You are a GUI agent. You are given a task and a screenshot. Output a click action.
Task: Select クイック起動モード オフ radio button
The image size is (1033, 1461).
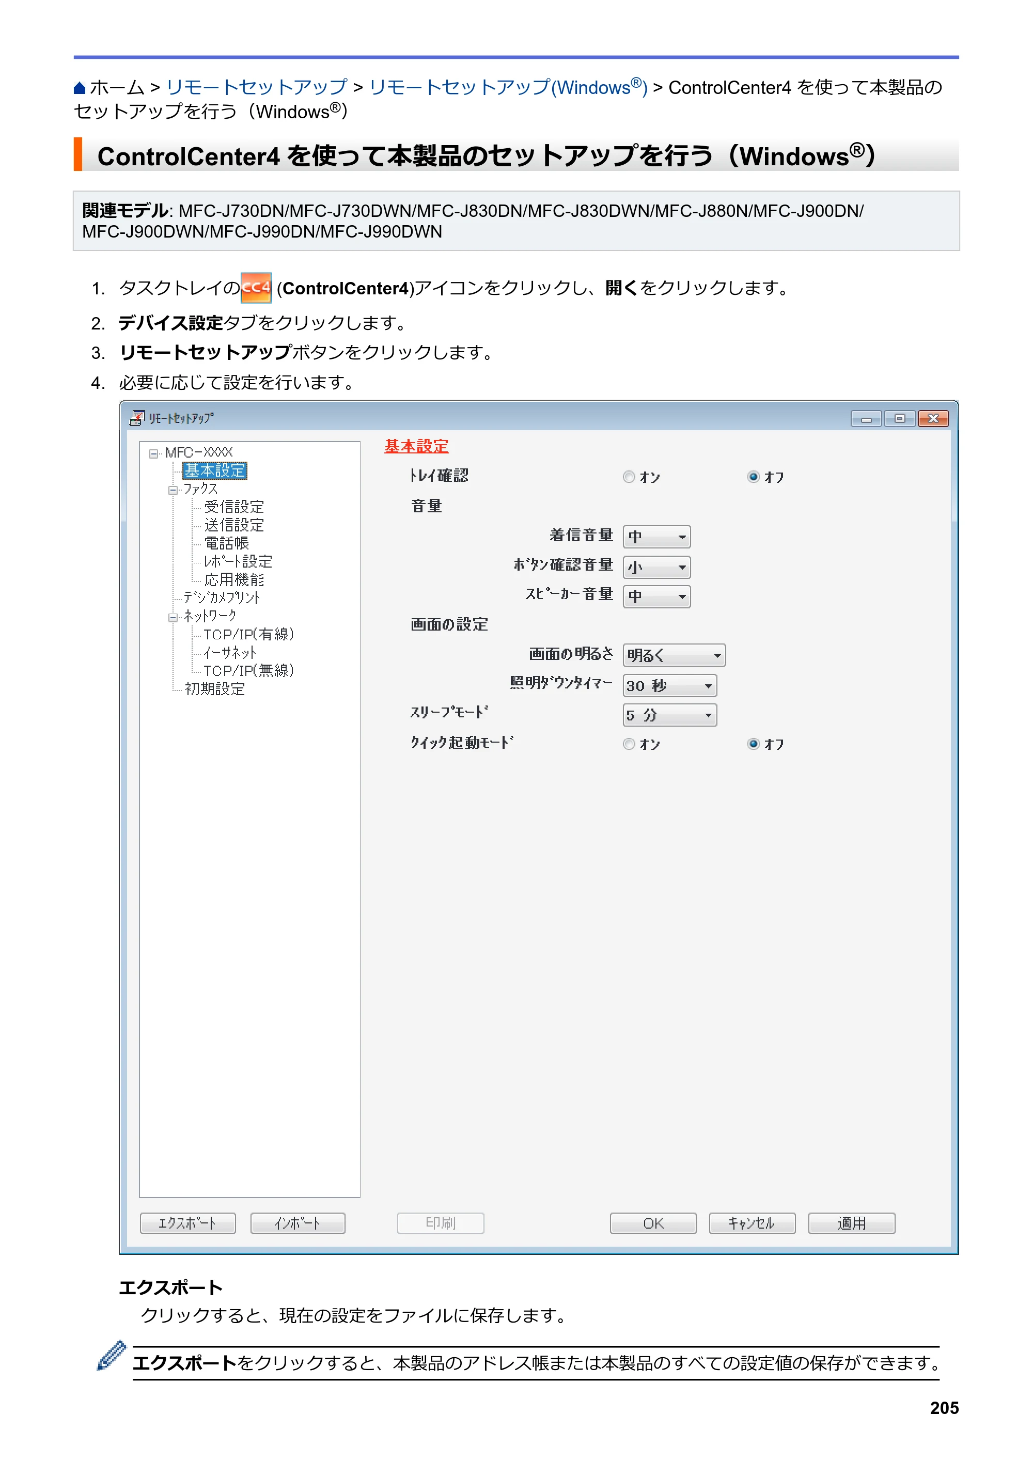[x=754, y=744]
